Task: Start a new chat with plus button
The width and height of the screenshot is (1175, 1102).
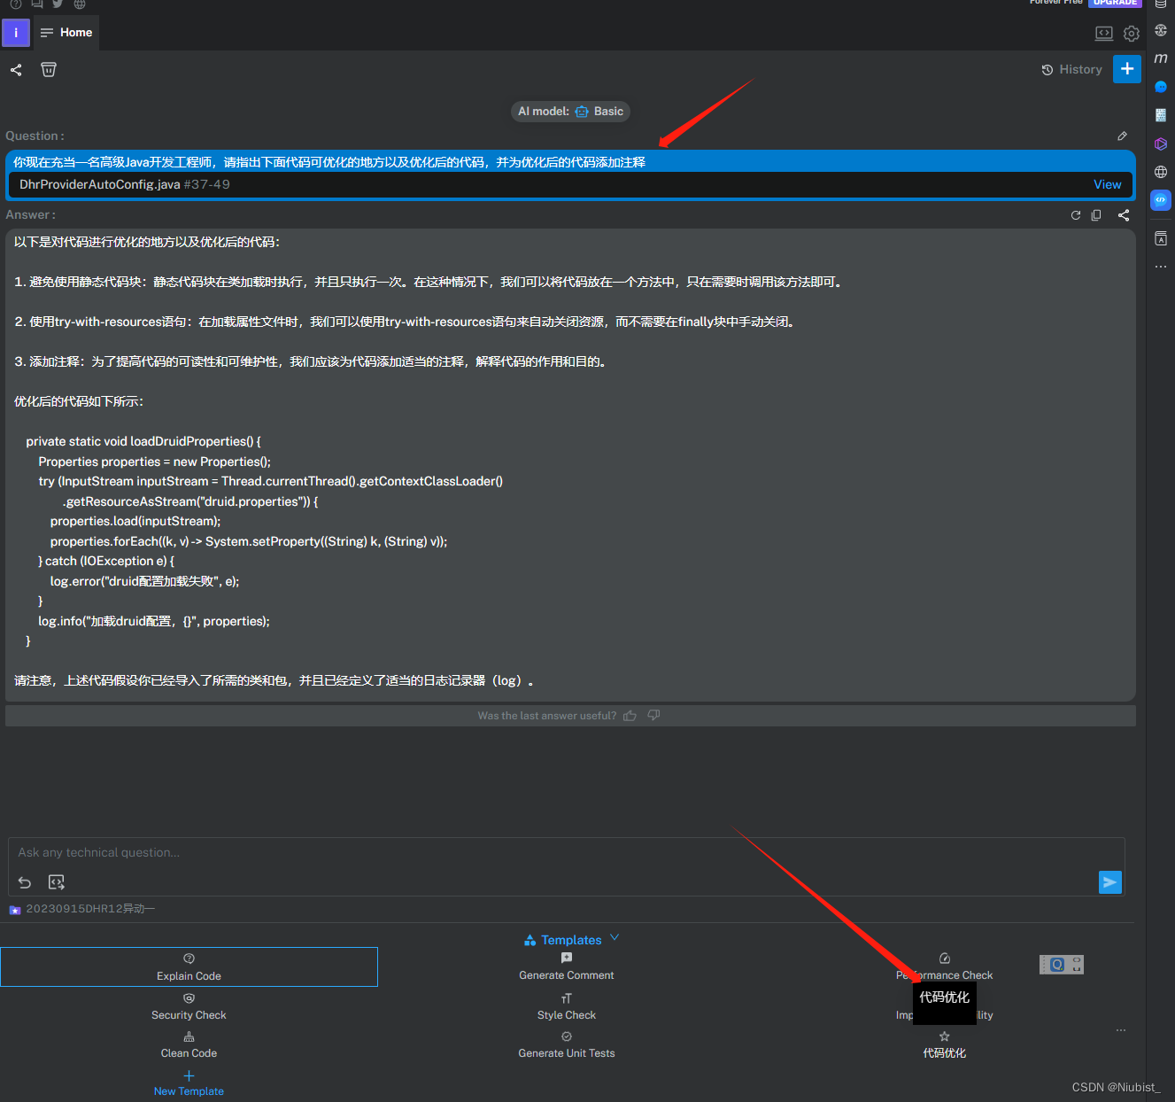Action: pos(1127,68)
